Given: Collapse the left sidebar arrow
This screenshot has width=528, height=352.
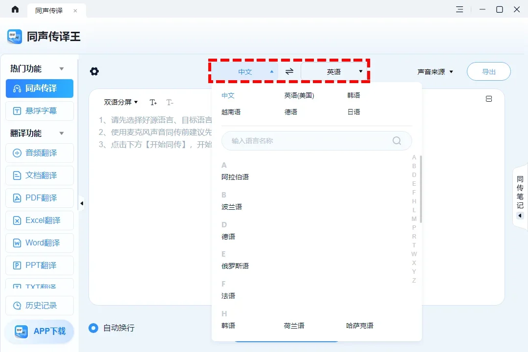Looking at the screenshot, I should click(x=82, y=203).
